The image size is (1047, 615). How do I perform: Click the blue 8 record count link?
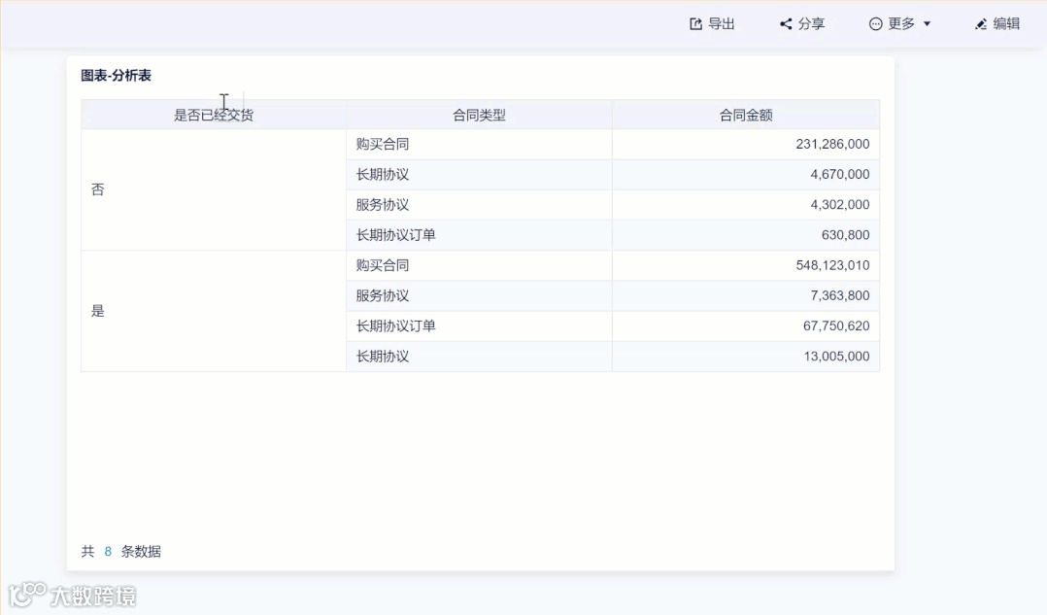click(x=107, y=551)
